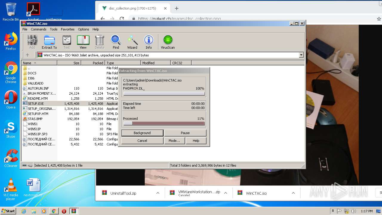Open the View toolbar icon
382x215 pixels.
tap(83, 42)
